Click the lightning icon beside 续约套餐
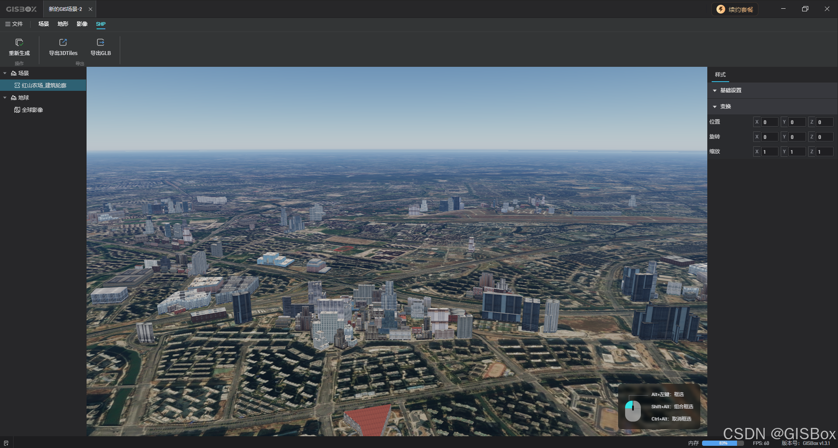This screenshot has width=838, height=448. [721, 9]
